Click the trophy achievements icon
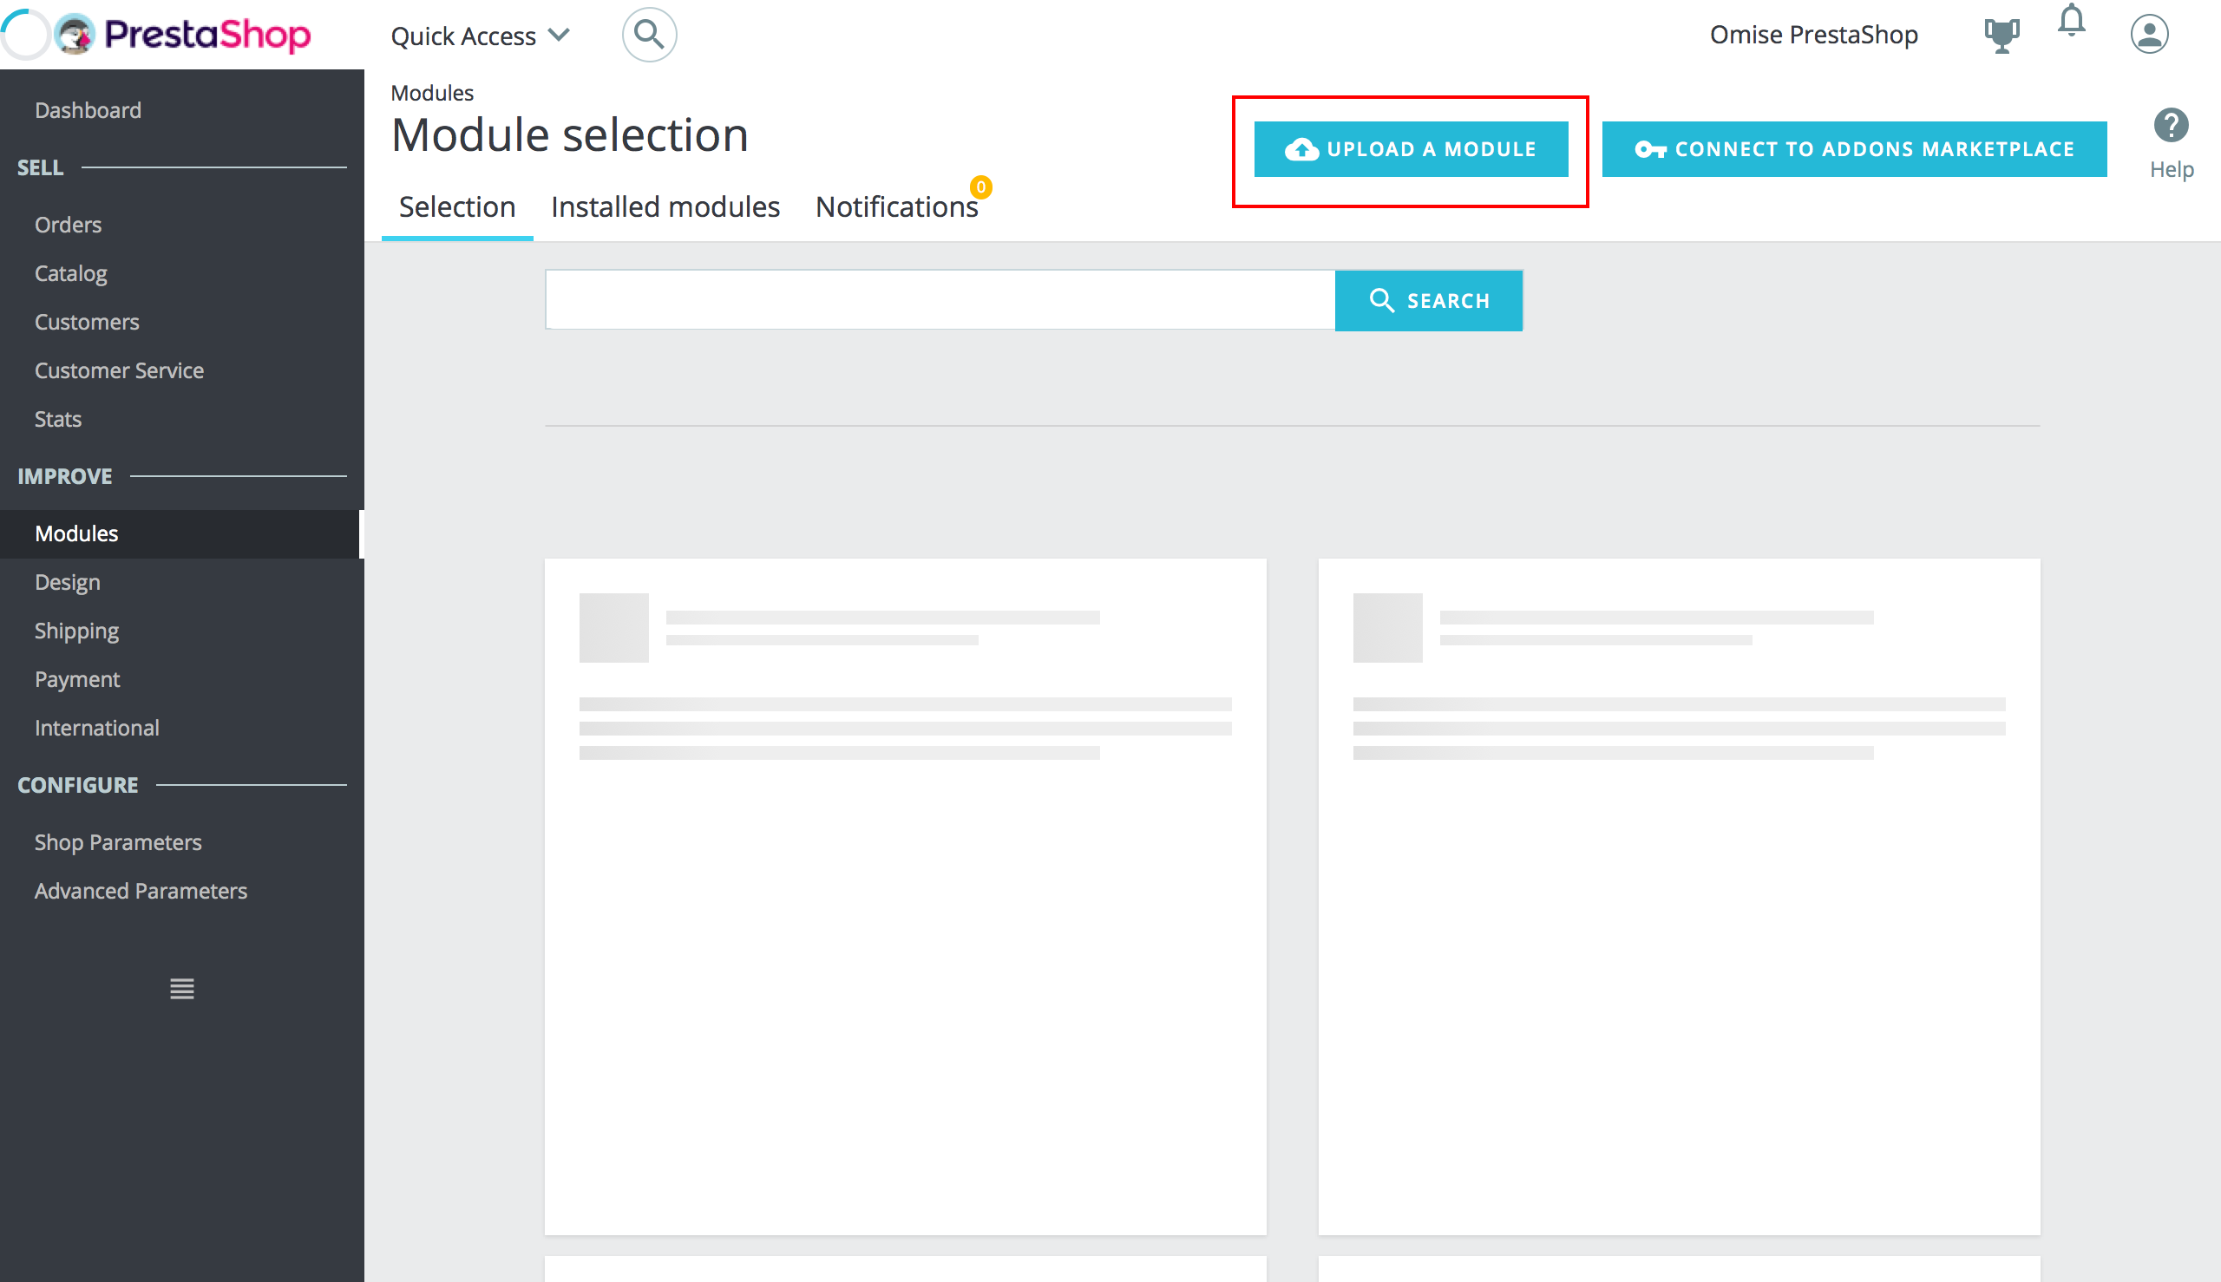The width and height of the screenshot is (2221, 1282). click(2001, 34)
